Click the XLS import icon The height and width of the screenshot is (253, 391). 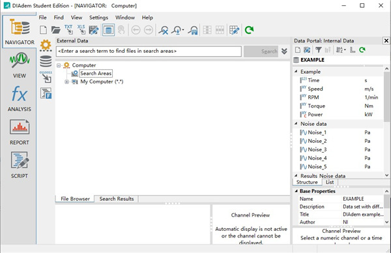81,29
